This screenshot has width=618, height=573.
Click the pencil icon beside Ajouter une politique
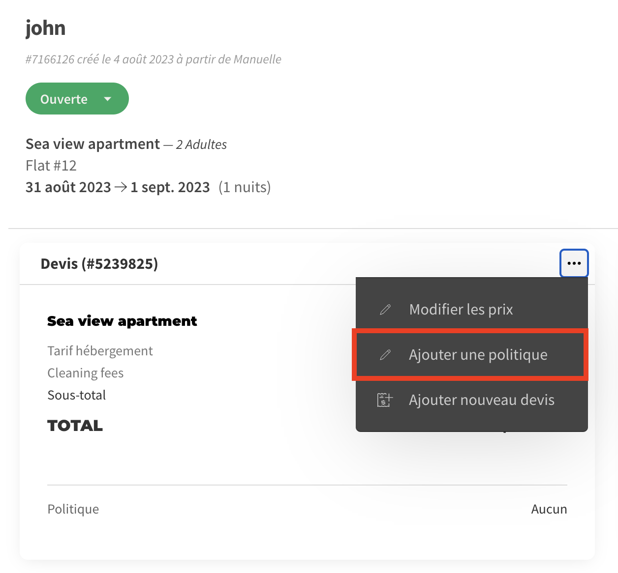(x=385, y=355)
